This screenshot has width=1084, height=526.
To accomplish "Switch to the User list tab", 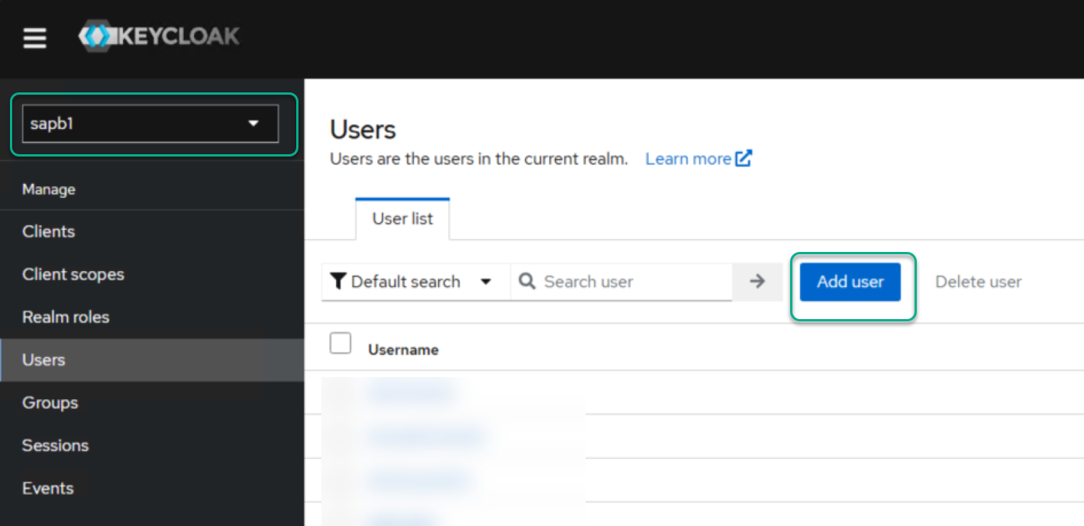I will click(x=402, y=218).
